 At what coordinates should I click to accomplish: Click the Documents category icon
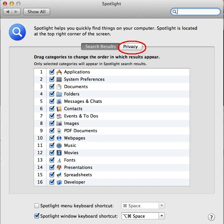(59, 87)
